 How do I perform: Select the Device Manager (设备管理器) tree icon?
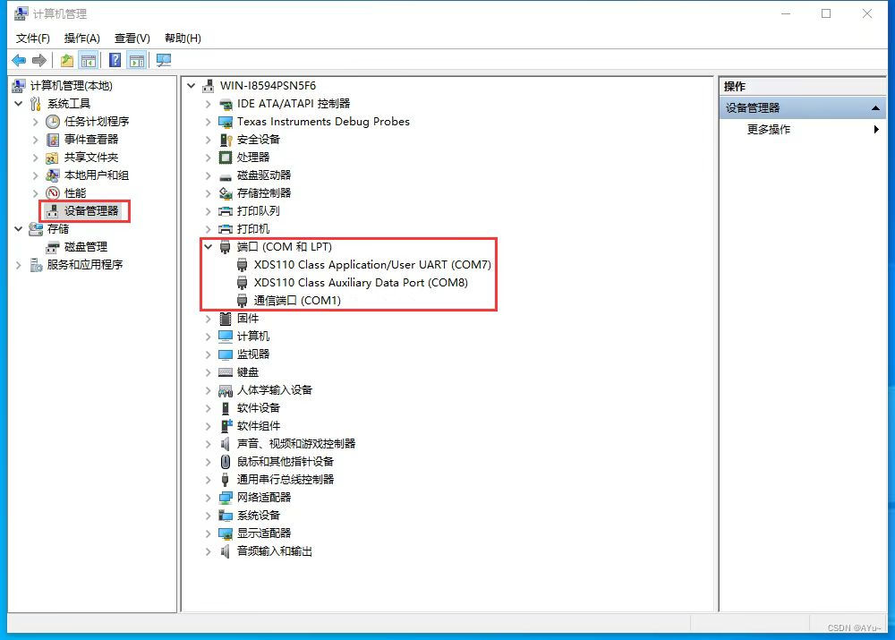click(53, 210)
